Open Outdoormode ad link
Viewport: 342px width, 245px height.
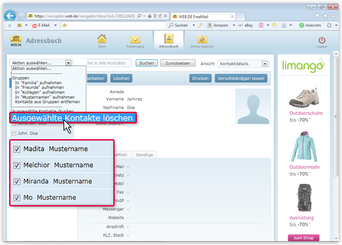click(x=305, y=167)
